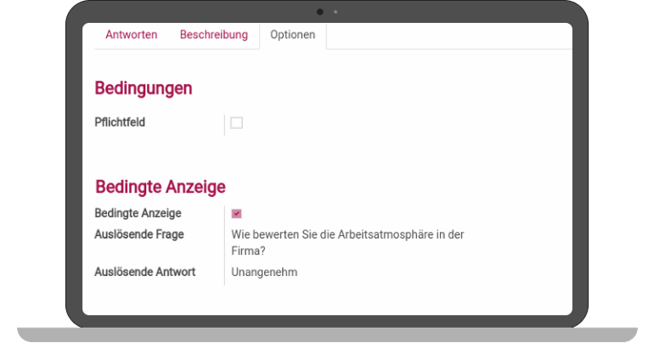
Task: Click the Bedingte Anzeige section heading
Action: click(x=160, y=187)
